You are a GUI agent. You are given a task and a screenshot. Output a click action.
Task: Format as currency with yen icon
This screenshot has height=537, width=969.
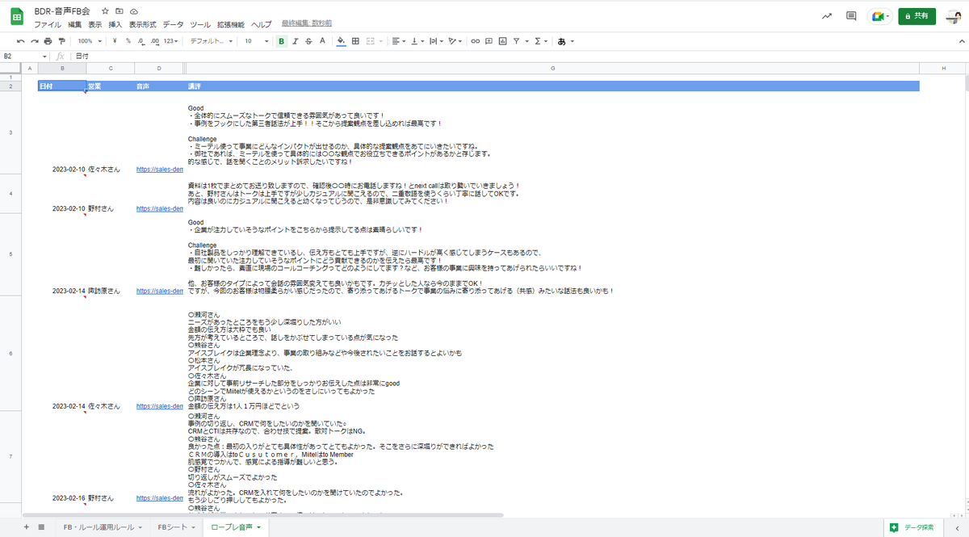click(115, 40)
